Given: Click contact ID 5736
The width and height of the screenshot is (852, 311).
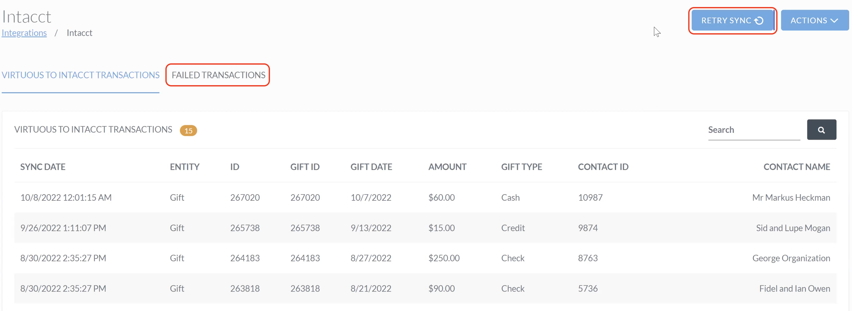Looking at the screenshot, I should [x=587, y=288].
